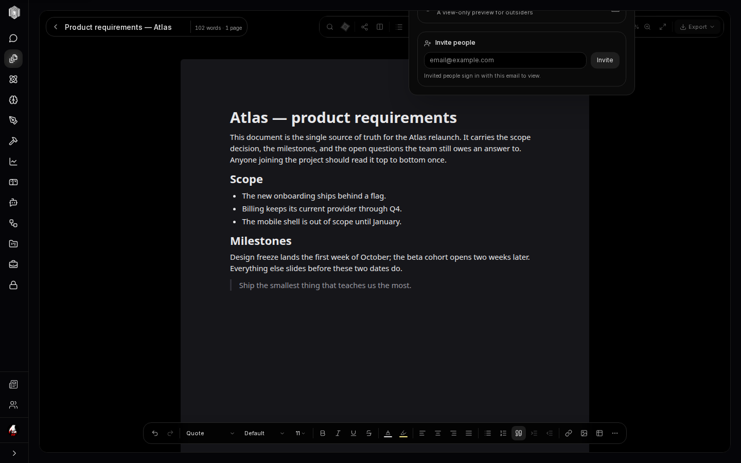This screenshot has width=741, height=463.
Task: Toggle the split view columns icon
Action: (380, 27)
